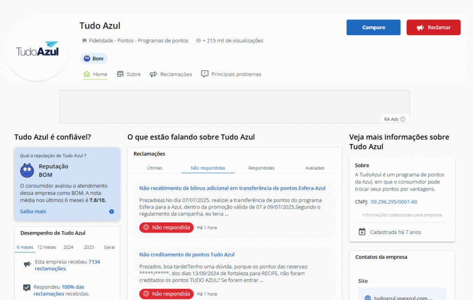Viewport: 473px width, 300px height.
Task: Click the megaphone icon in Reclamar button
Action: 420,28
